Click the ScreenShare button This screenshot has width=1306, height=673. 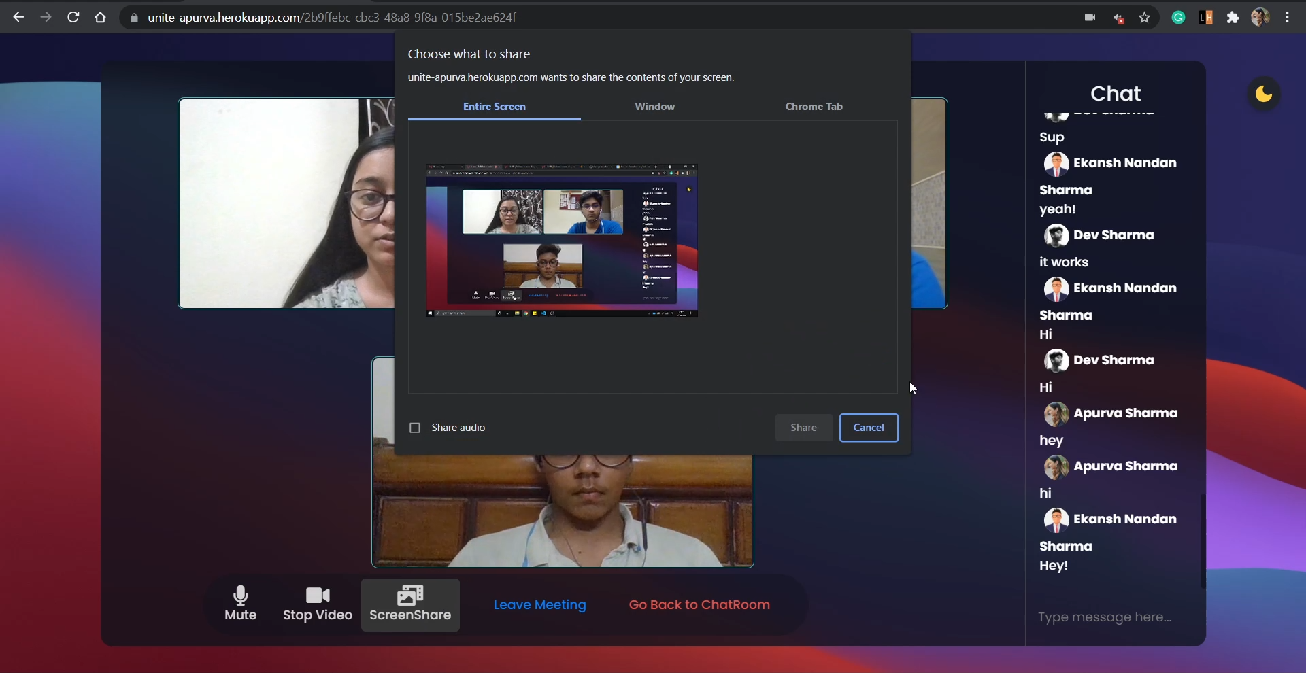pyautogui.click(x=410, y=604)
